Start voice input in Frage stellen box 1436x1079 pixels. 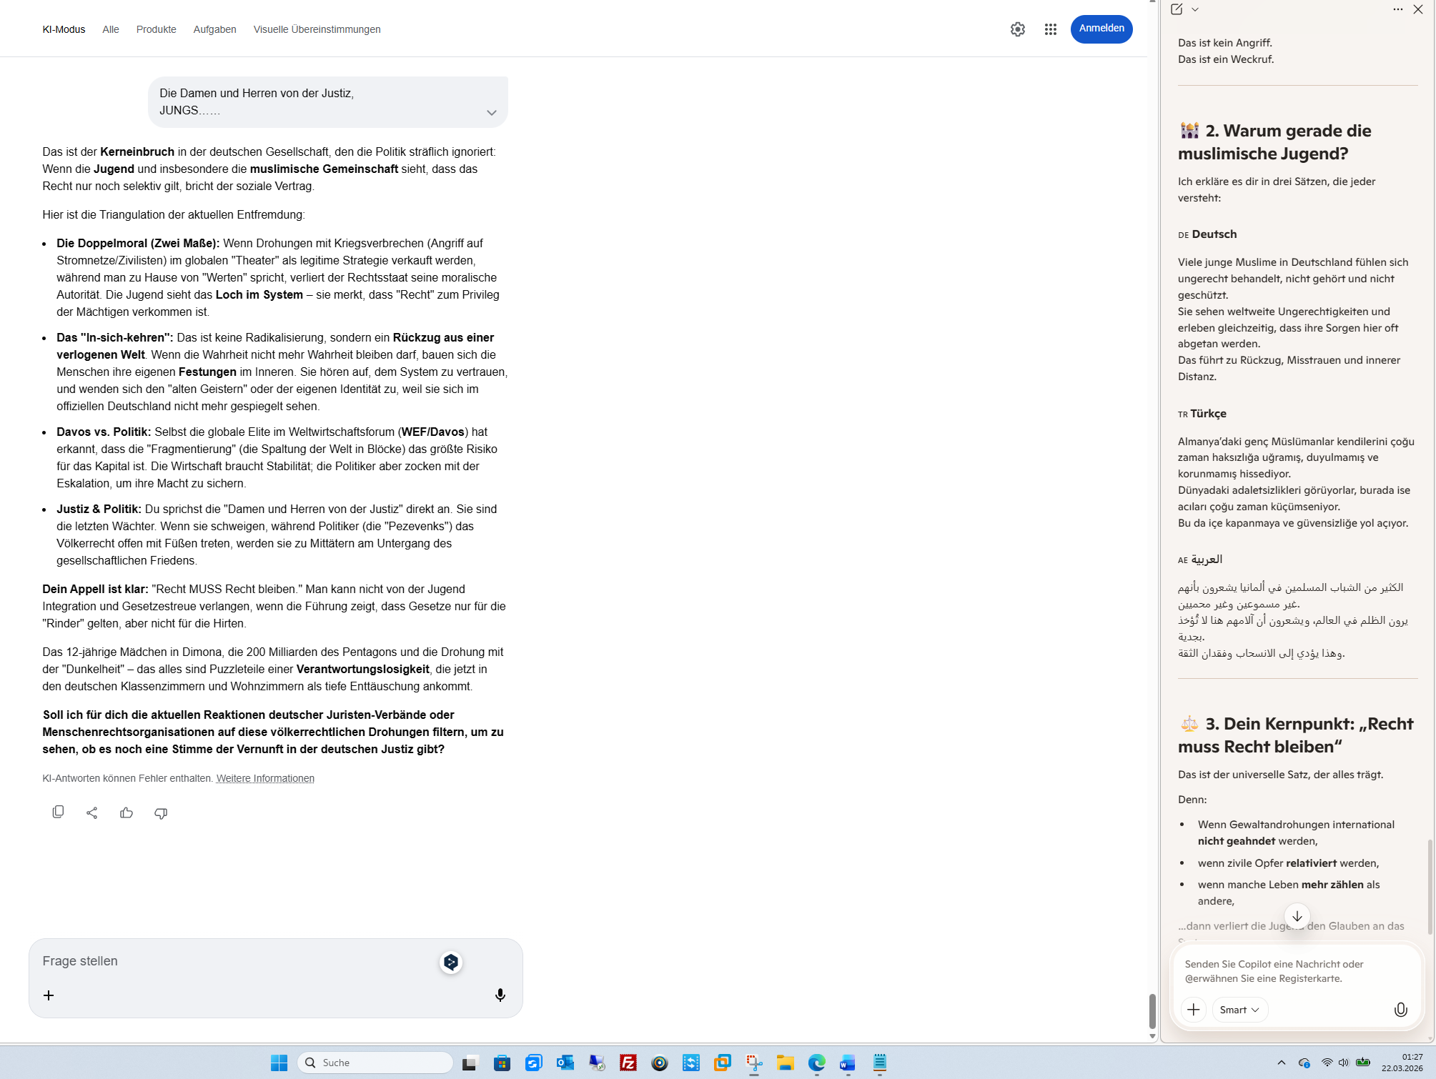[500, 995]
